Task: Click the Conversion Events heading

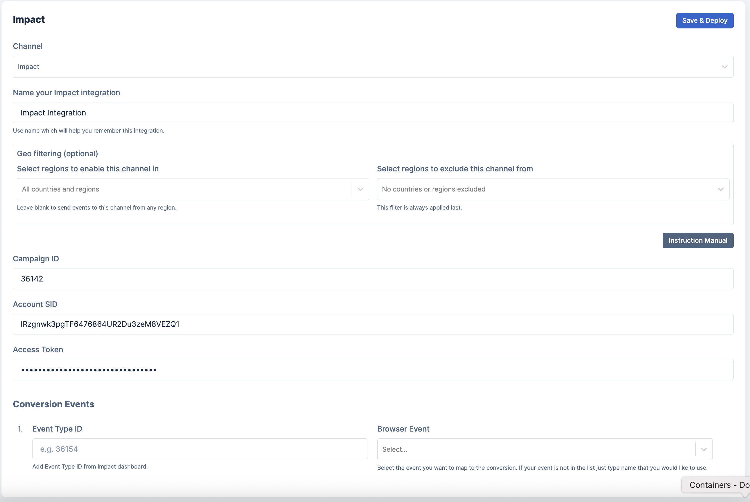Action: click(54, 404)
